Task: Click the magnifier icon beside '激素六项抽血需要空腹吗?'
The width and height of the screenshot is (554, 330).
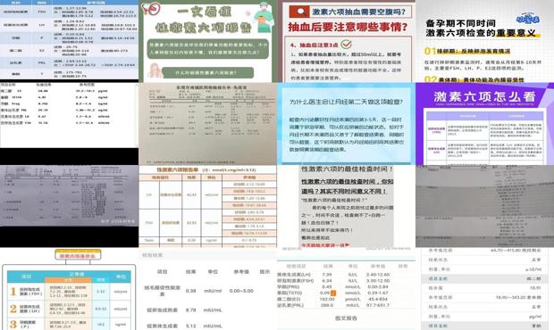Action: pyautogui.click(x=299, y=12)
